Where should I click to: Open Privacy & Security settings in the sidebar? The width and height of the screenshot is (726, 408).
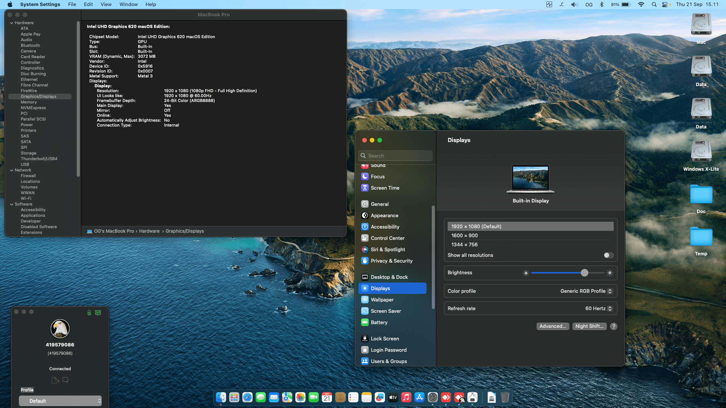[391, 261]
